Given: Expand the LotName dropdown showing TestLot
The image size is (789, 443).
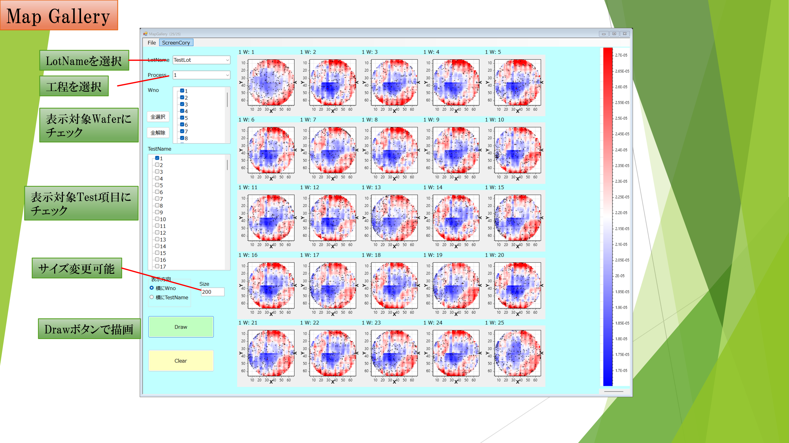Looking at the screenshot, I should (x=201, y=60).
